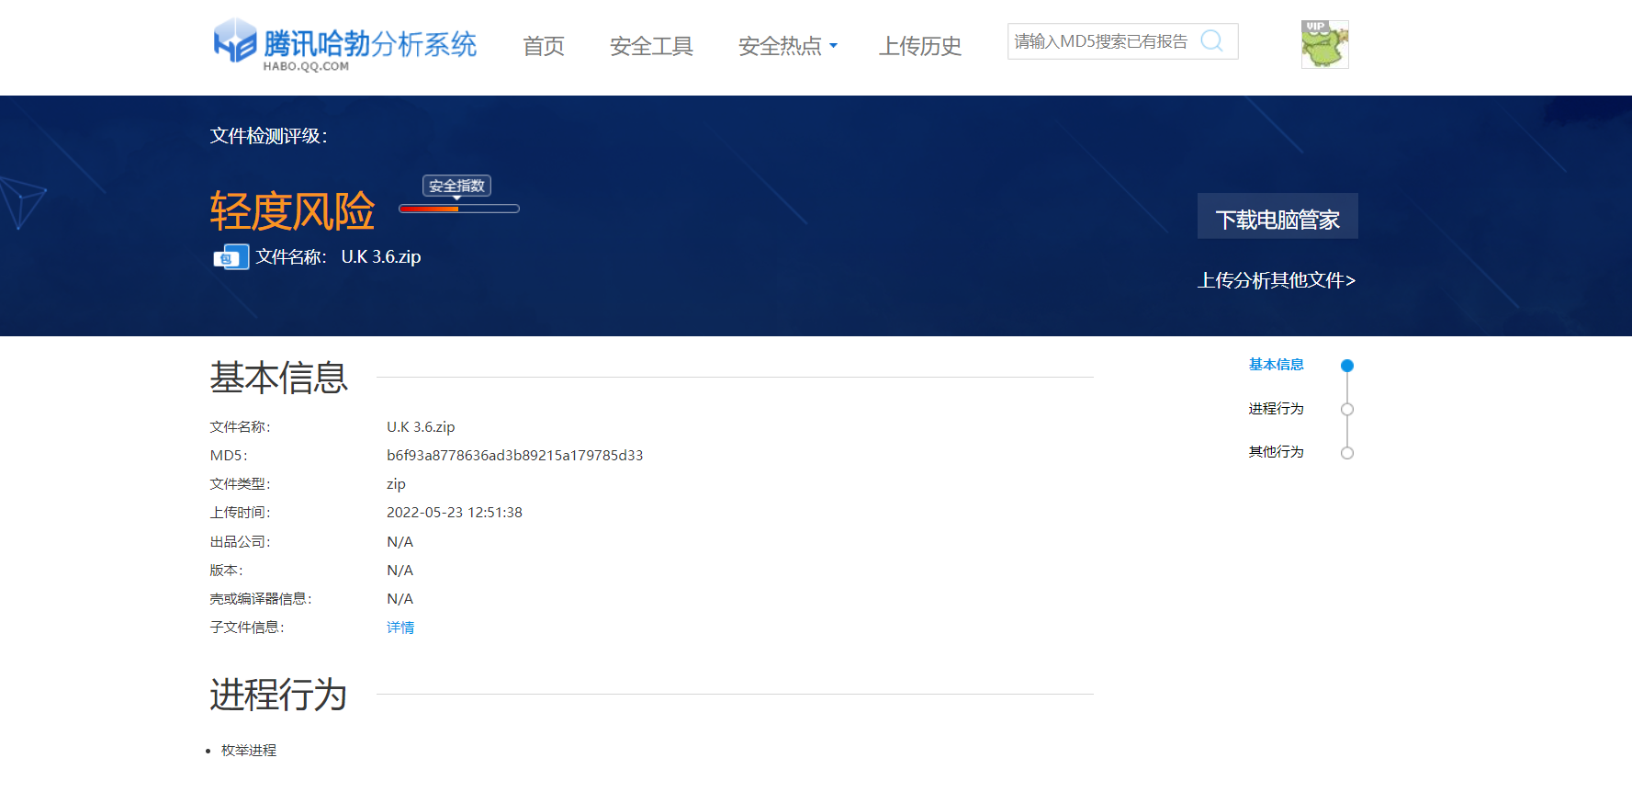Click the 轻度风险 rating text
The image size is (1632, 792).
pyautogui.click(x=292, y=211)
